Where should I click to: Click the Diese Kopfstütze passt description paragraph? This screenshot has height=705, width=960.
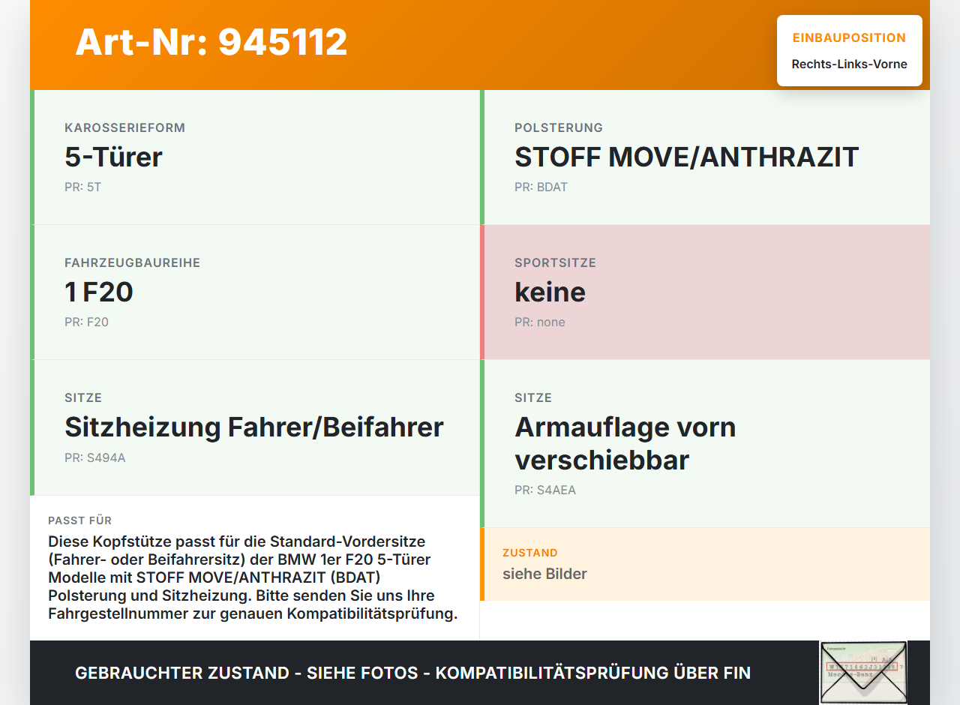tap(253, 577)
